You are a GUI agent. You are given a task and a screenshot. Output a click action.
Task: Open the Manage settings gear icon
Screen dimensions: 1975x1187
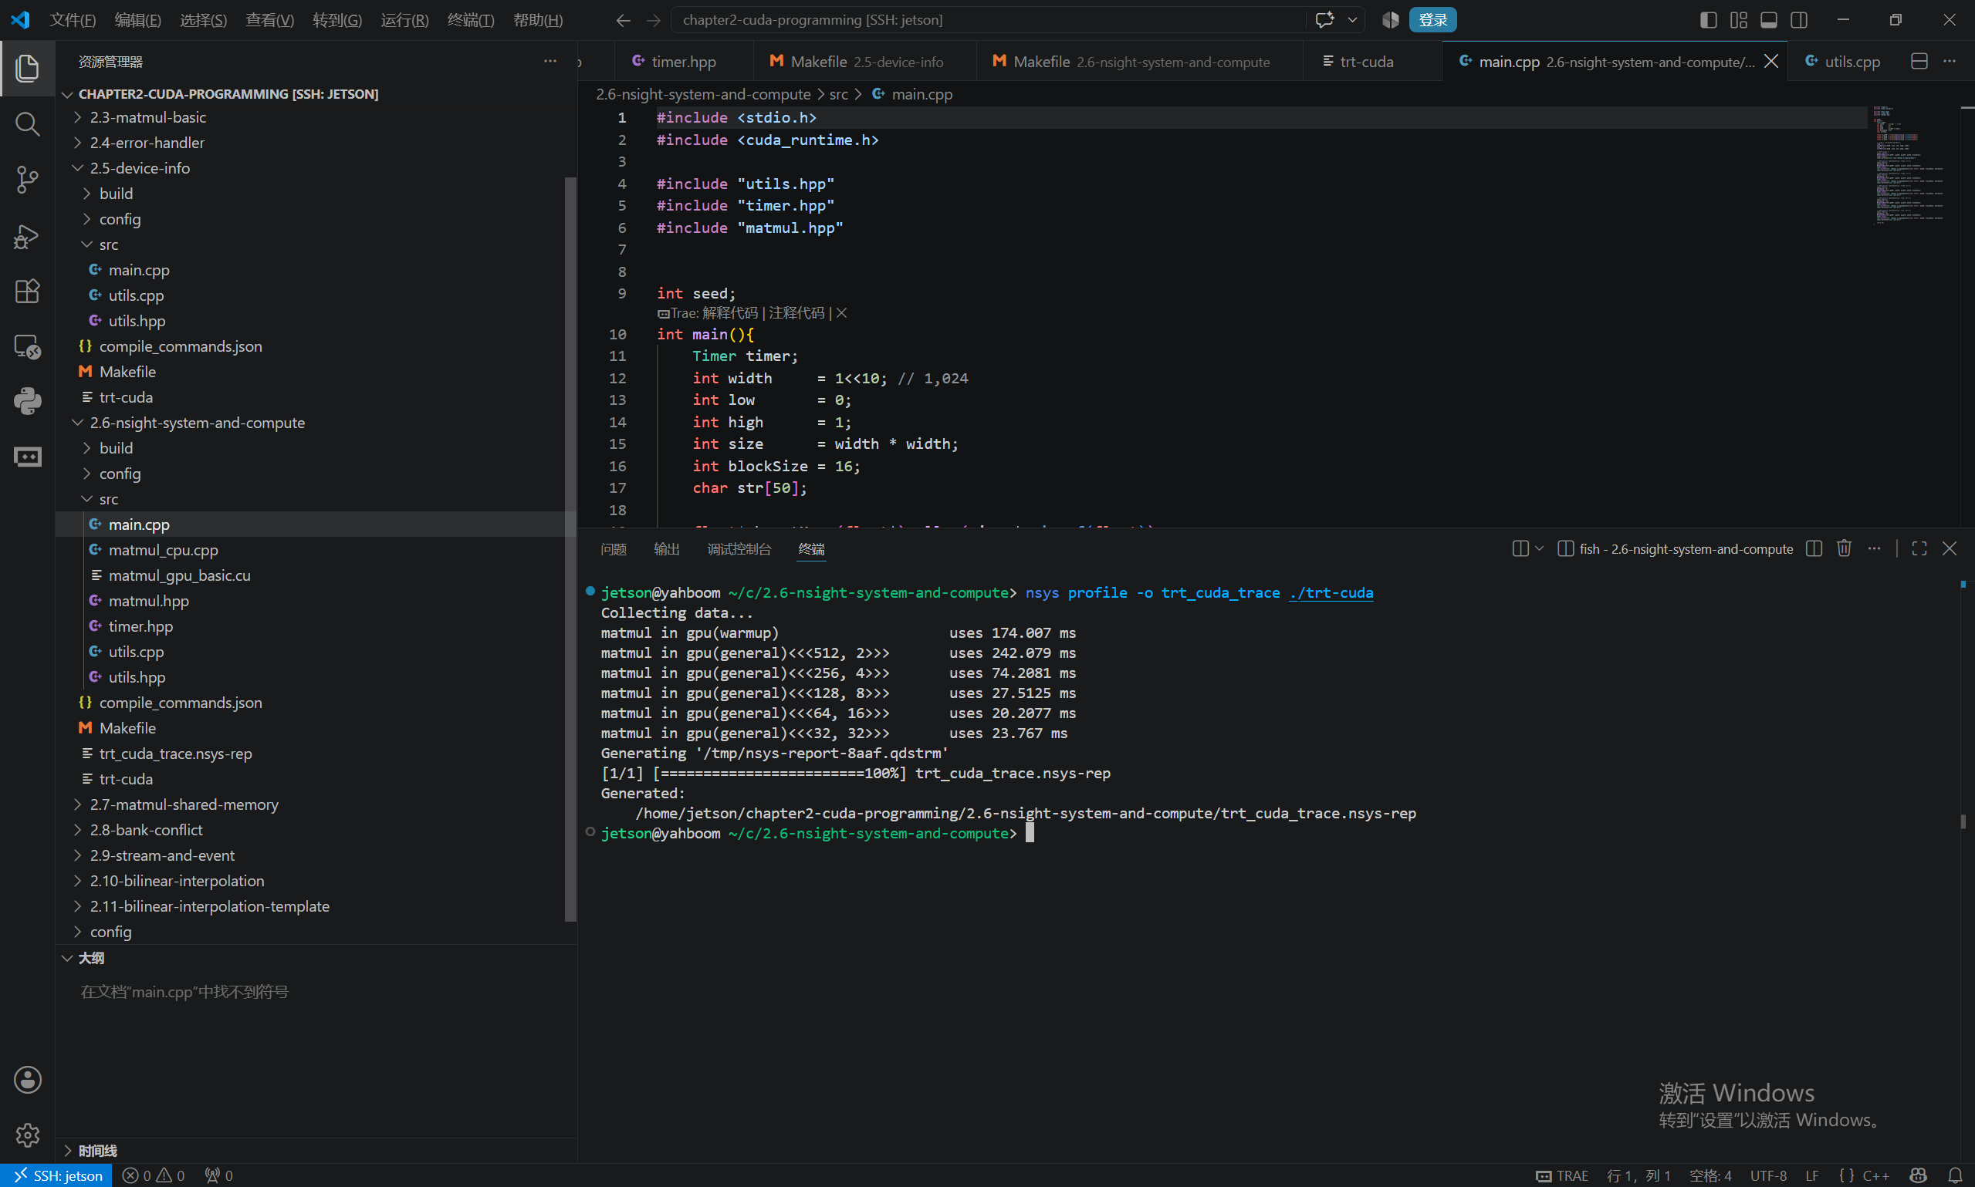pos(27,1135)
